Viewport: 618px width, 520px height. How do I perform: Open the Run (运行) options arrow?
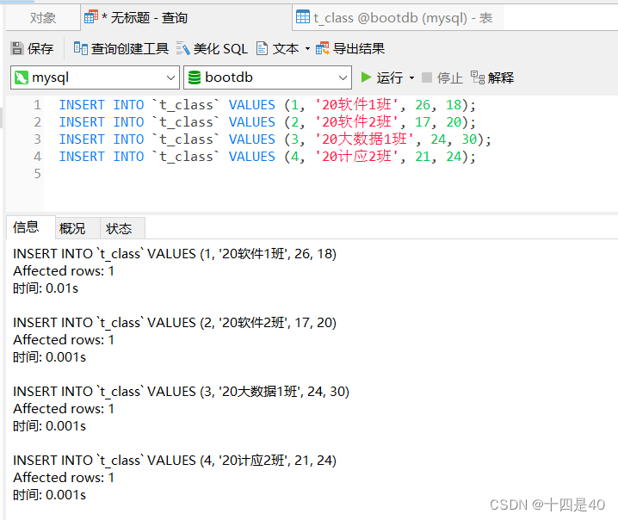tap(412, 77)
